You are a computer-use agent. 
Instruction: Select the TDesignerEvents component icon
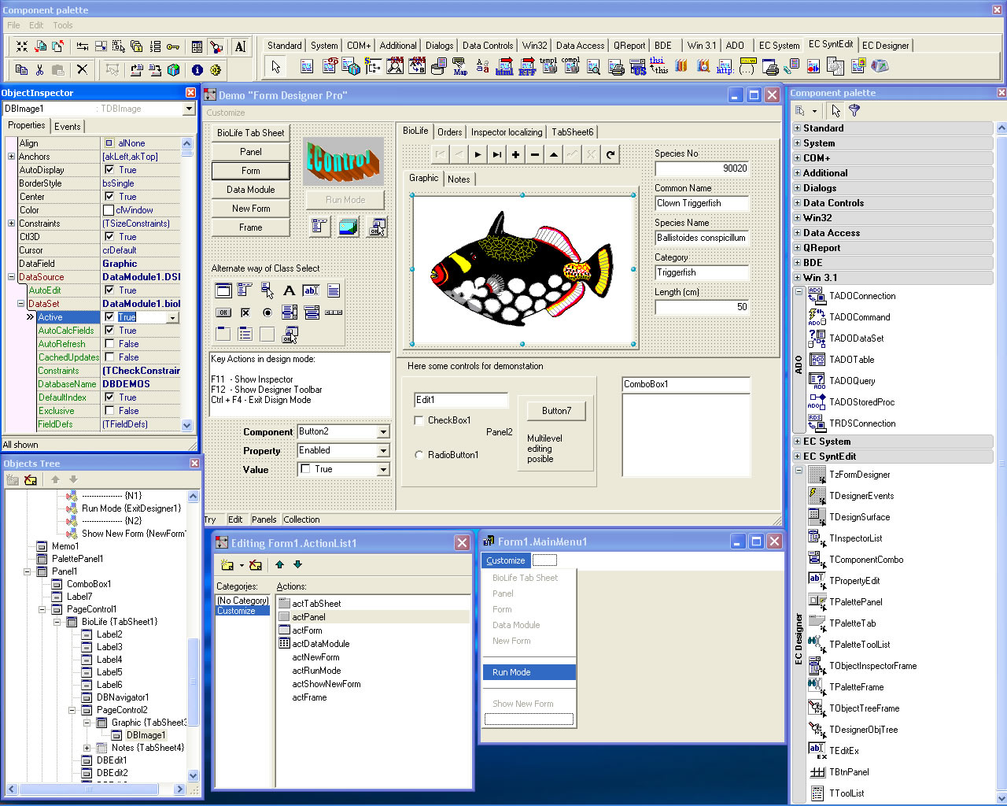[817, 496]
